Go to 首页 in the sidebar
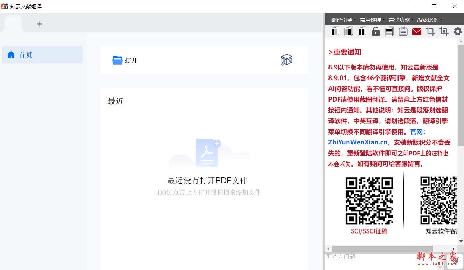Screen dimensions: 464x270 (42, 55)
